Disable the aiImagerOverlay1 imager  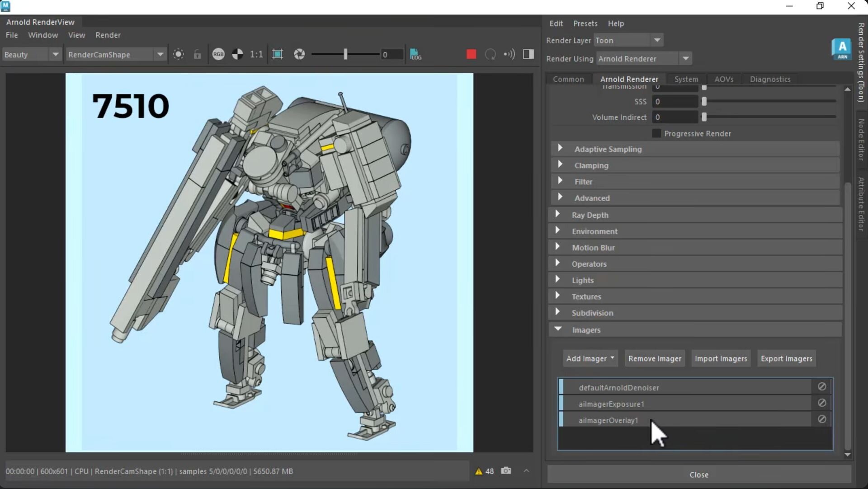pos(822,419)
